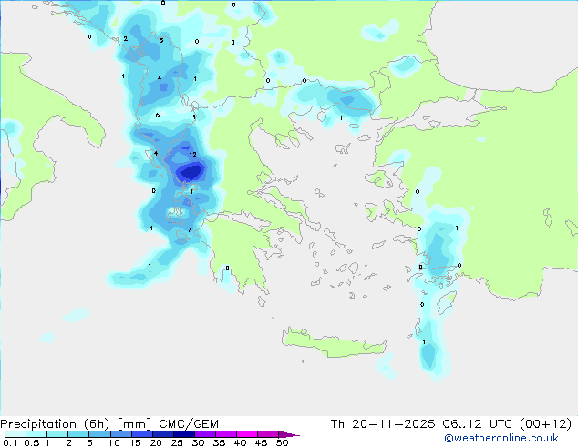Click the "3" precipitation value on the map
Image resolution: width=578 pixels, height=446 pixels.
[x=161, y=40]
